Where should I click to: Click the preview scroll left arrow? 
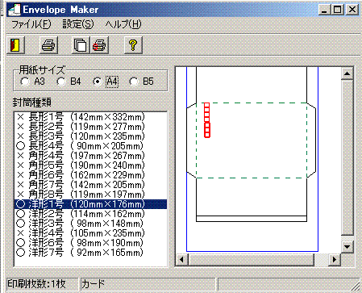click(x=182, y=260)
